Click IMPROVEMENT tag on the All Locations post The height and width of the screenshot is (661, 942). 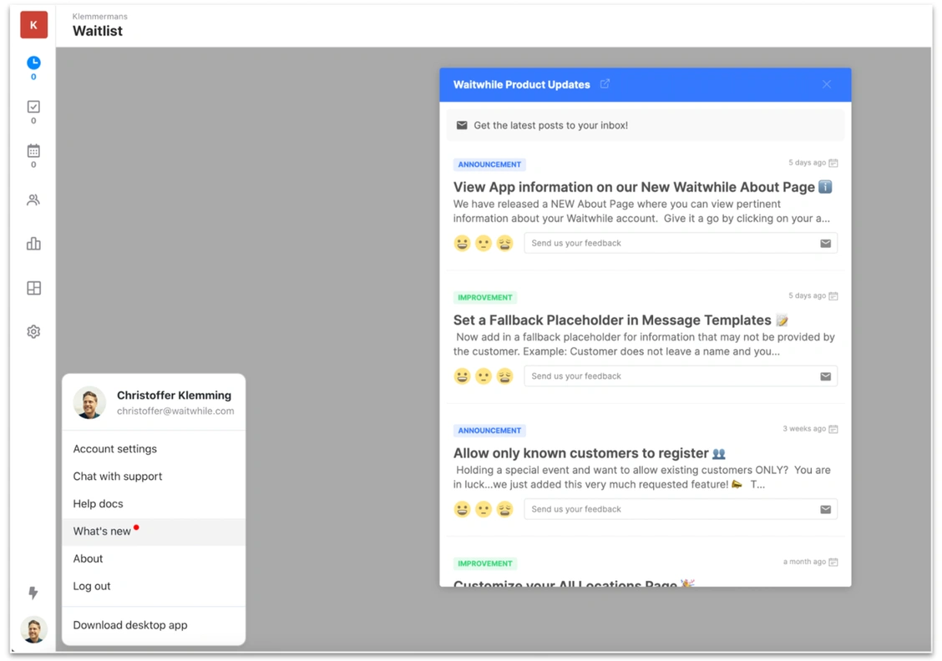tap(485, 563)
